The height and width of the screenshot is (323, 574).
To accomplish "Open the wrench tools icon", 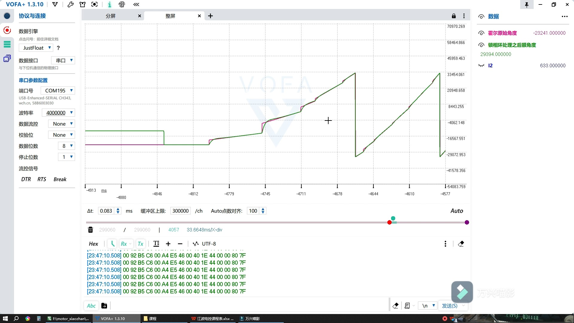I will click(x=71, y=4).
